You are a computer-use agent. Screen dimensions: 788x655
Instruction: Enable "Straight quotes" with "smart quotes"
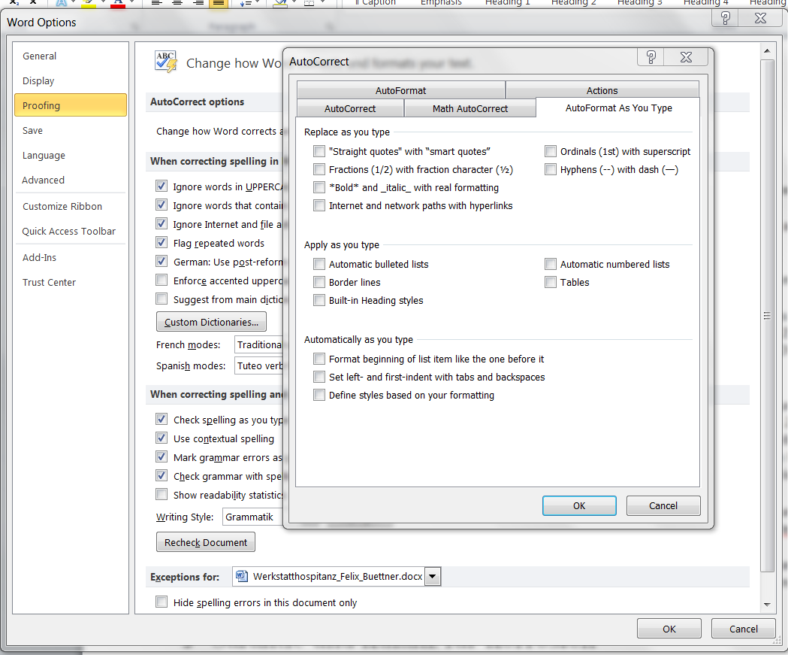click(320, 152)
